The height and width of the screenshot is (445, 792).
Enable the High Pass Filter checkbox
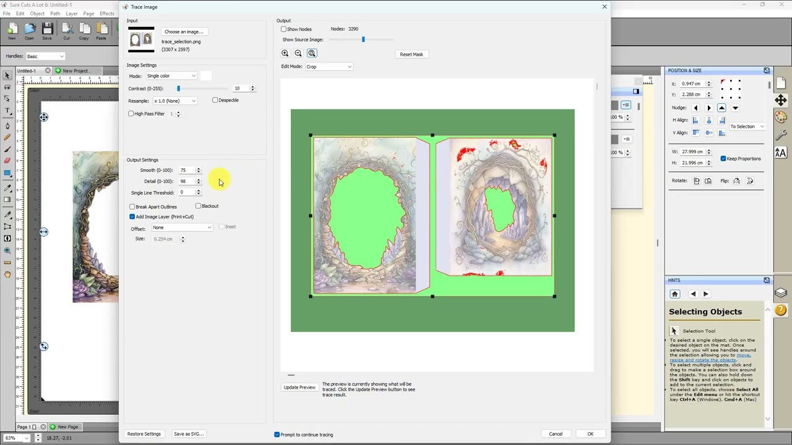pos(131,114)
